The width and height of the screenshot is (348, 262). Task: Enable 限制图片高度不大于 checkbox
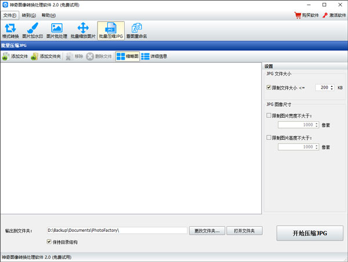pos(269,137)
